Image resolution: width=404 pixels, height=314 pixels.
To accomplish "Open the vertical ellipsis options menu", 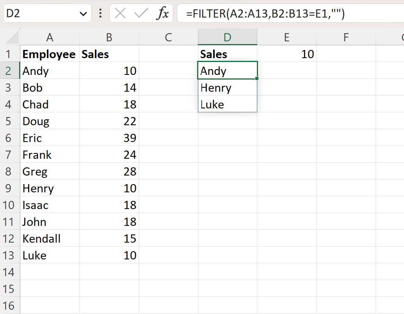I will pyautogui.click(x=100, y=12).
